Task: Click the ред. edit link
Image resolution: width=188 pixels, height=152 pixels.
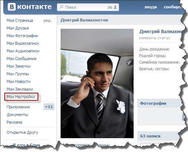Action: pyautogui.click(x=47, y=21)
